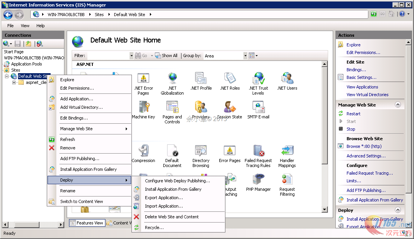
Task: Open the File menu
Action: 11,26
